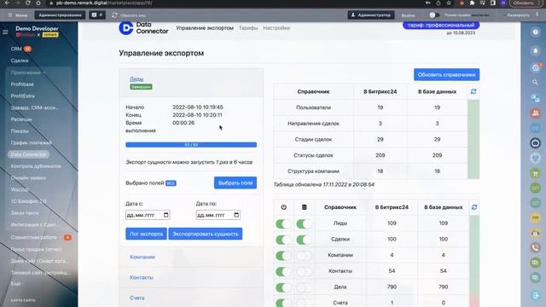Image resolution: width=546 pixels, height=307 pixels.
Task: Click the 'Дата с' date field
Action: (x=148, y=215)
